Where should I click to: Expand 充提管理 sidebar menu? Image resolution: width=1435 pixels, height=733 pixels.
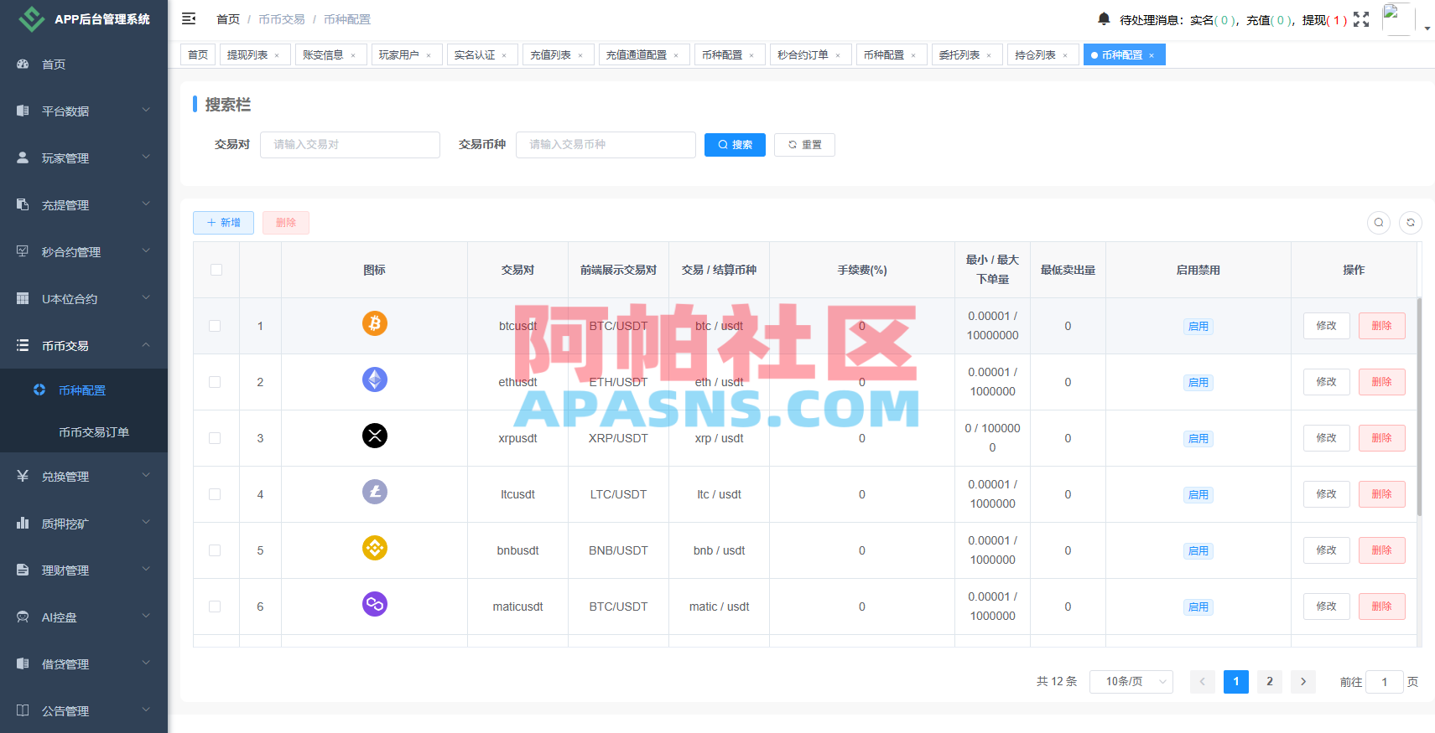pyautogui.click(x=84, y=205)
